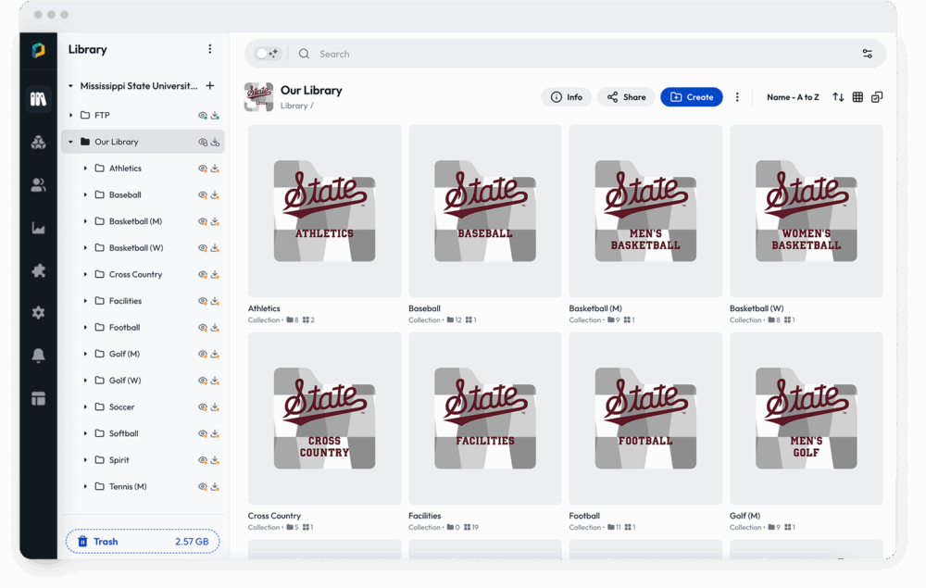Open the Baseball collection title below card
Viewport: 926px width, 588px height.
pyautogui.click(x=425, y=308)
